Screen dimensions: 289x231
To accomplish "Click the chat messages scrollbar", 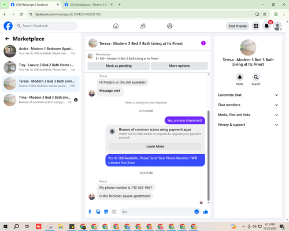I will pyautogui.click(x=208, y=155).
